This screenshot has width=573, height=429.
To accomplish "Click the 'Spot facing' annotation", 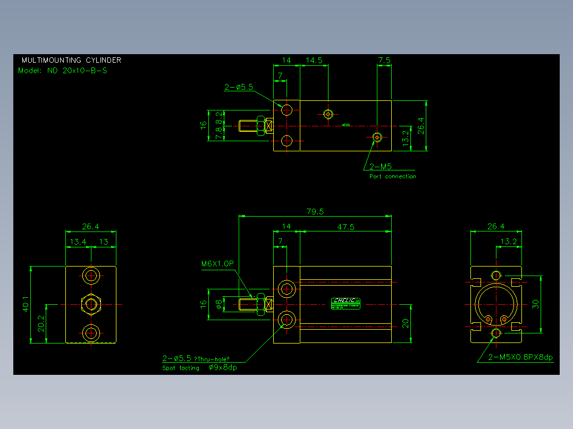I will pos(181,368).
